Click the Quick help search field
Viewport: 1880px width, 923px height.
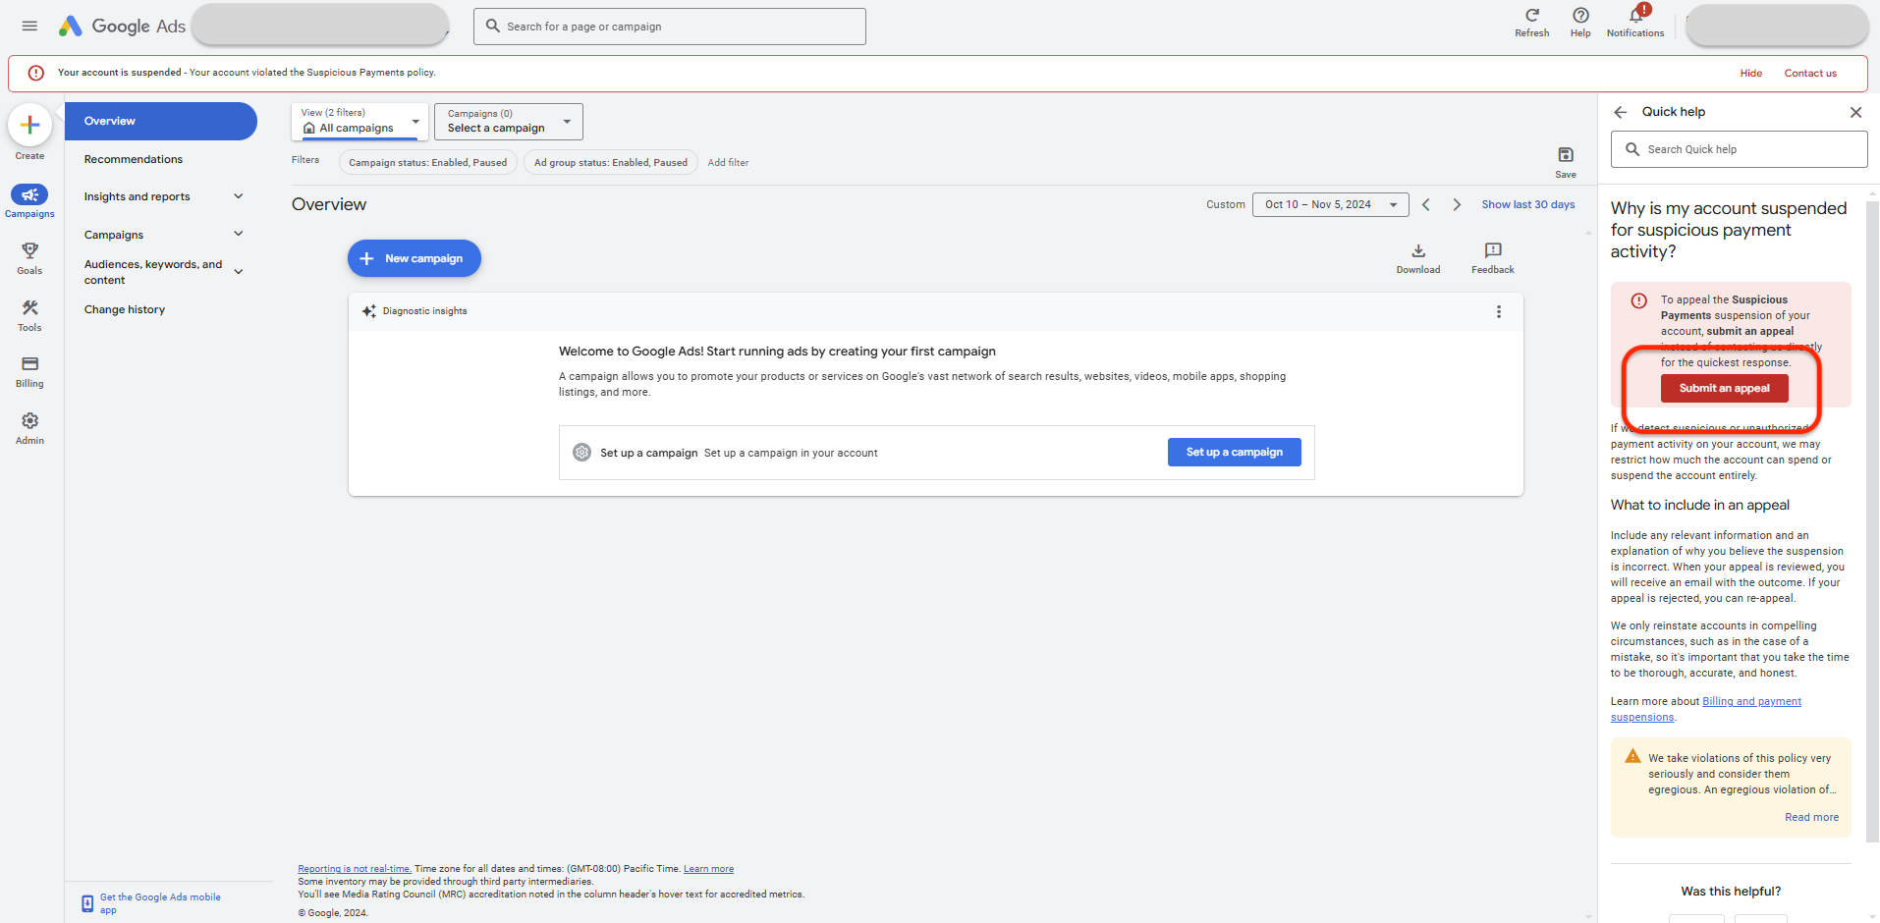[1739, 149]
